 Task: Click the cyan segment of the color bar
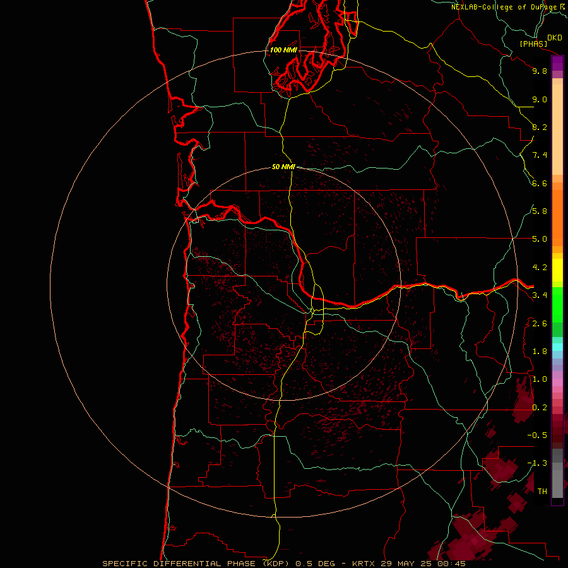(557, 347)
